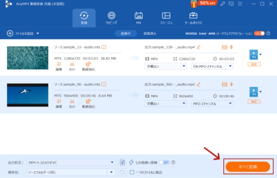
Task: Open the 変換 converter tab
Action: pos(84,18)
